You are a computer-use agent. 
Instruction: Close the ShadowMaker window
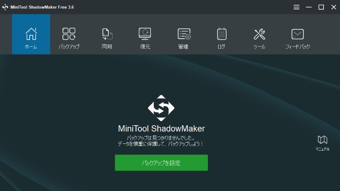334,7
